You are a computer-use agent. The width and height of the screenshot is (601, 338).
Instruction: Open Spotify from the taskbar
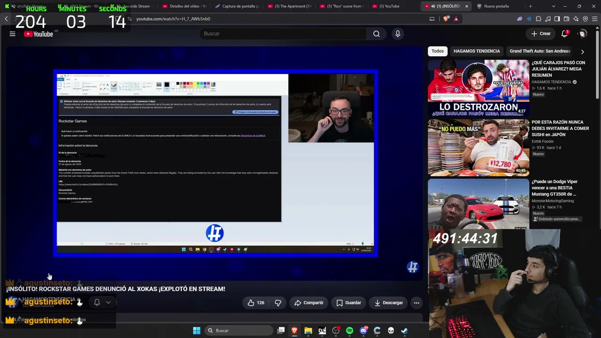(349, 330)
